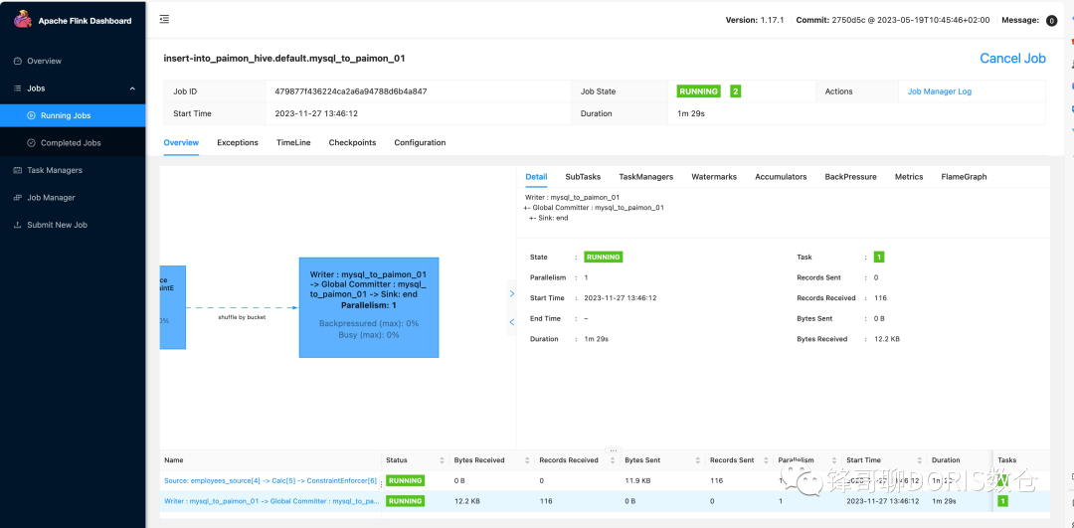The image size is (1074, 528).
Task: Toggle the sidebar collapse menu icon
Action: pos(164,19)
